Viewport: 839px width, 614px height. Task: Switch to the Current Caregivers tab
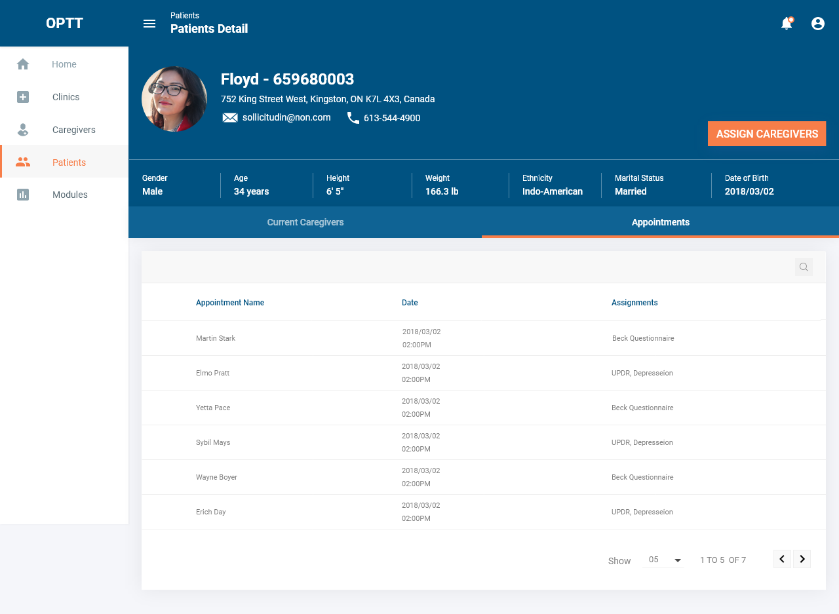tap(305, 222)
